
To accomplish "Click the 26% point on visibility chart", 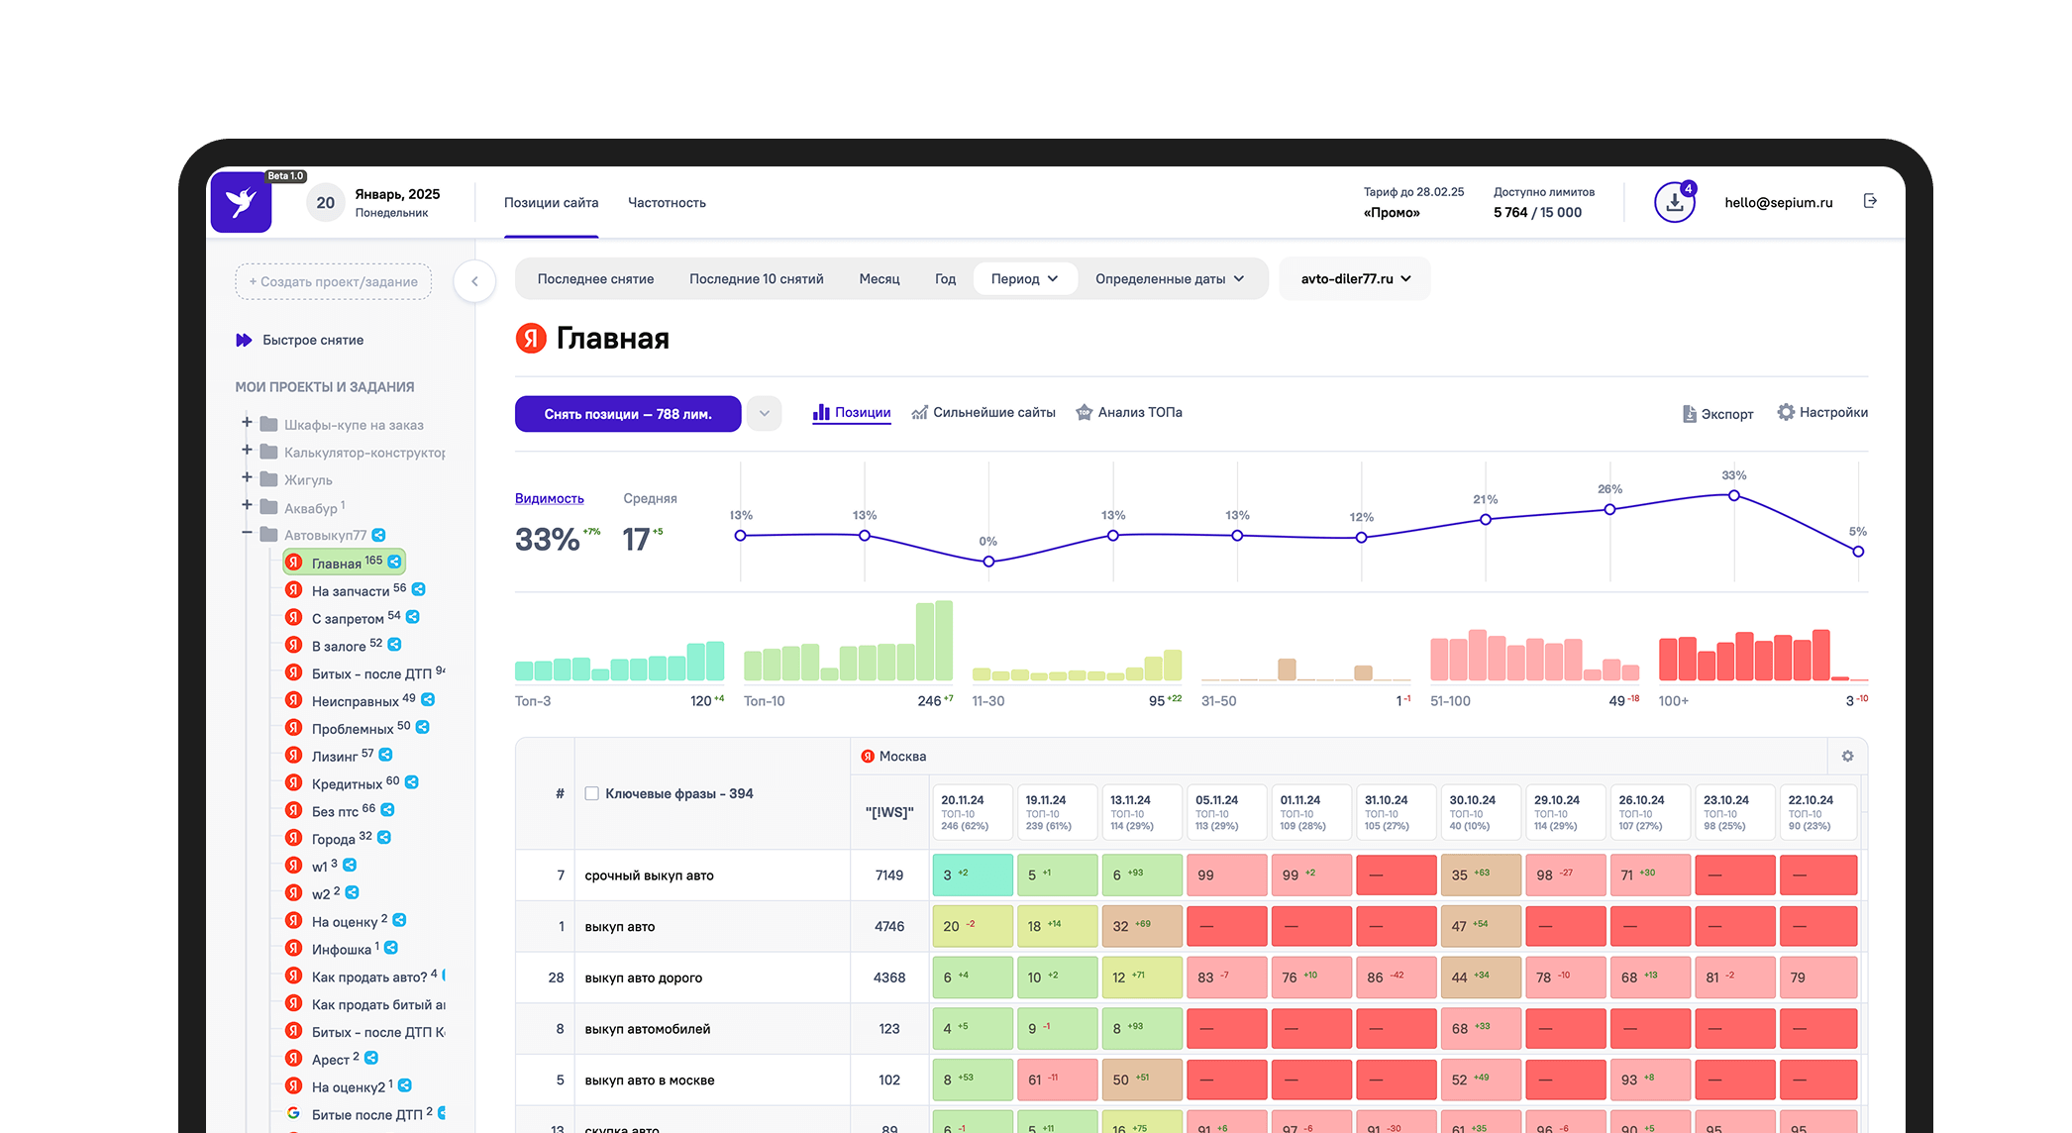I will pos(1609,509).
